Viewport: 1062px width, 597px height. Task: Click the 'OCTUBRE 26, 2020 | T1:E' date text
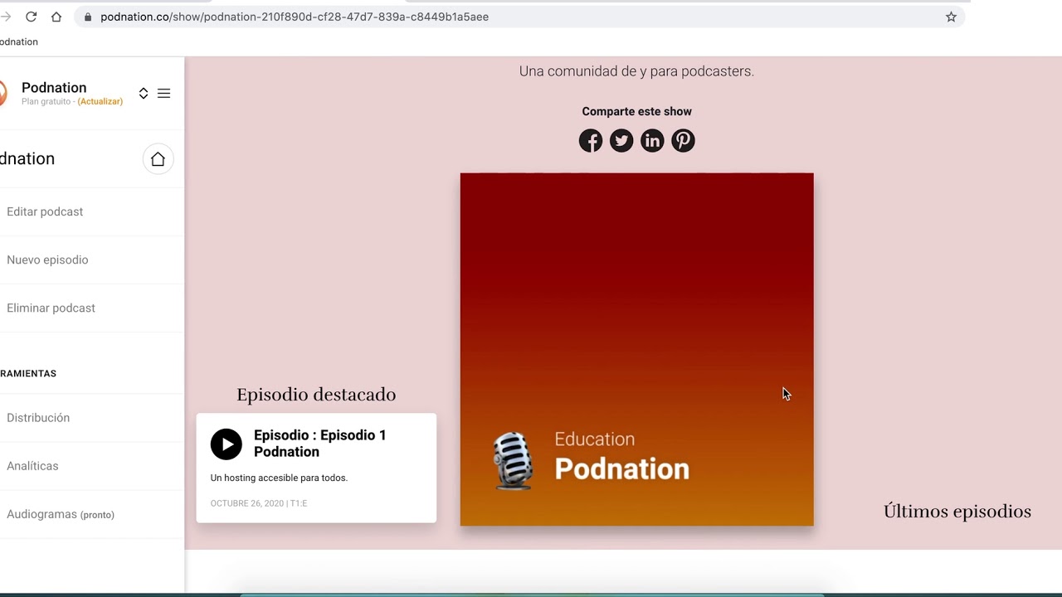259,503
